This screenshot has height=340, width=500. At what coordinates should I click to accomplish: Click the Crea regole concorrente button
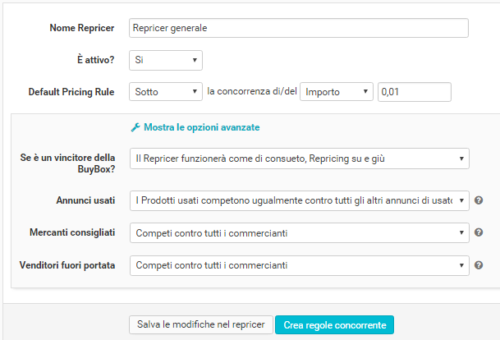(x=334, y=324)
